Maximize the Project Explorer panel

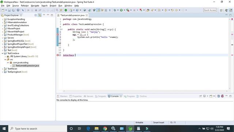point(52,15)
